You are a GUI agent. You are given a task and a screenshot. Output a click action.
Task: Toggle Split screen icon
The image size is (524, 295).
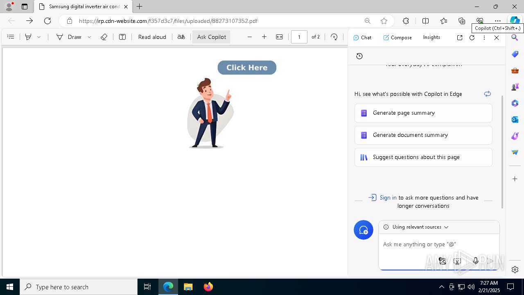(x=425, y=21)
